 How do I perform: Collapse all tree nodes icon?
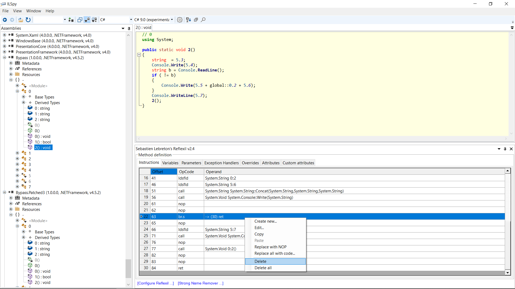196,20
